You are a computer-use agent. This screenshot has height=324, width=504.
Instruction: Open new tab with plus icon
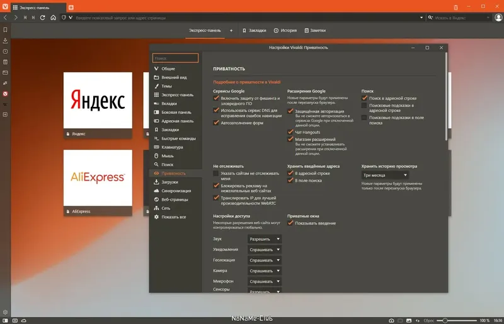click(71, 8)
